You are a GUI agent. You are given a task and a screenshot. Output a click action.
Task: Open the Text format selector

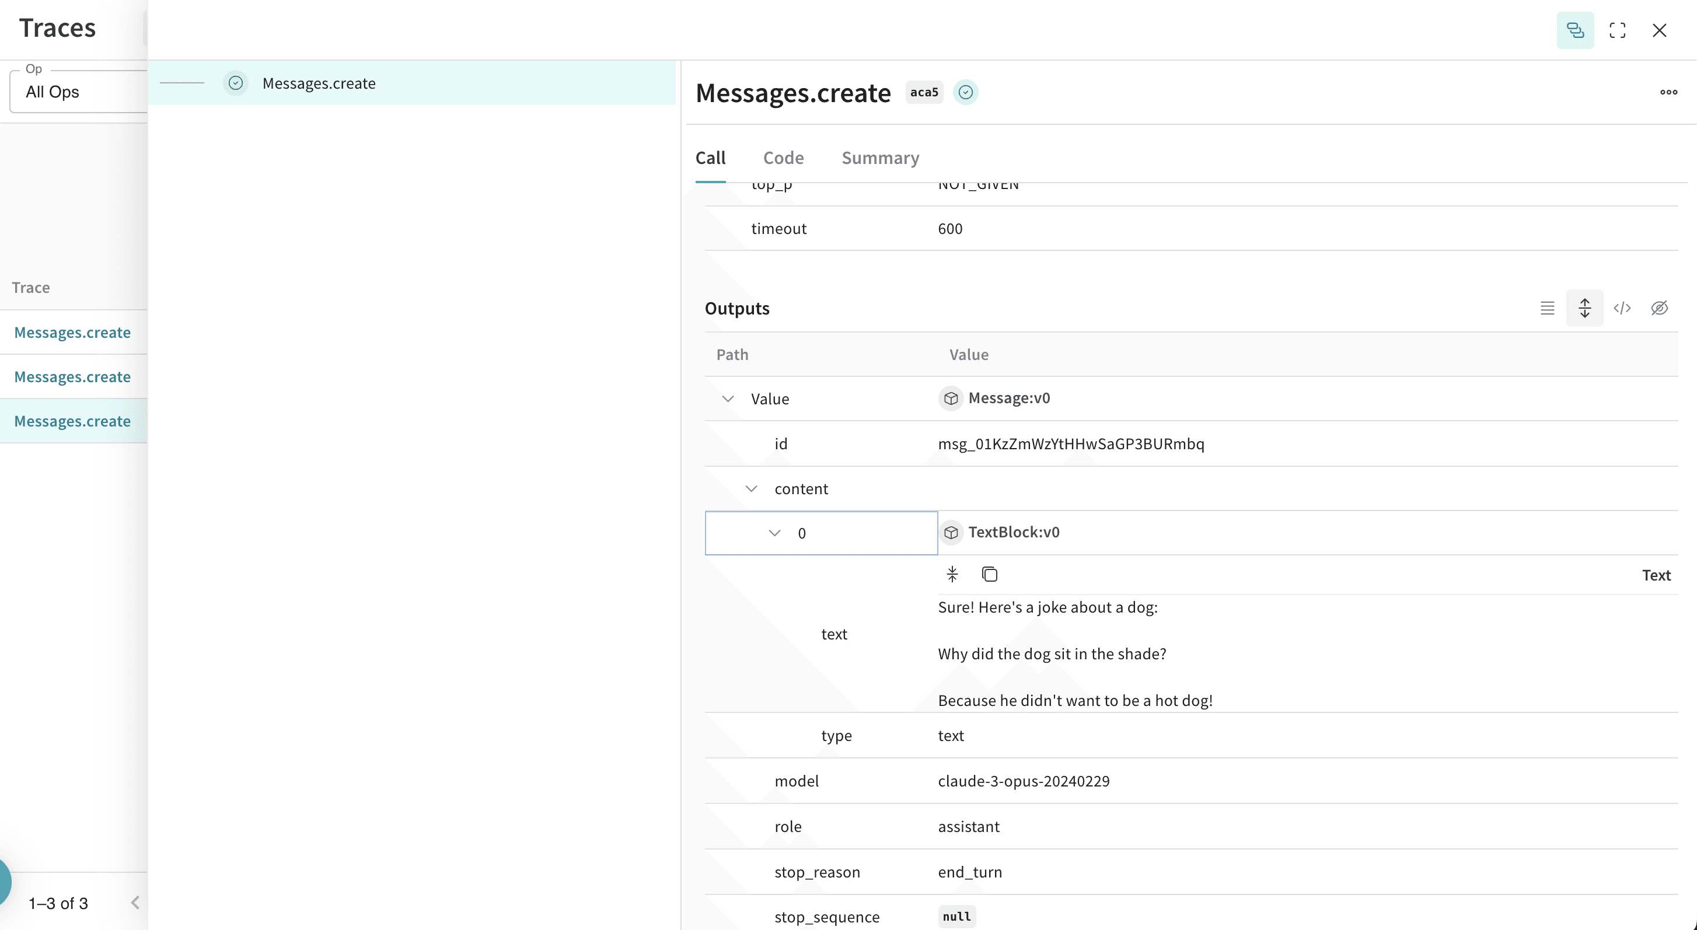point(1656,575)
